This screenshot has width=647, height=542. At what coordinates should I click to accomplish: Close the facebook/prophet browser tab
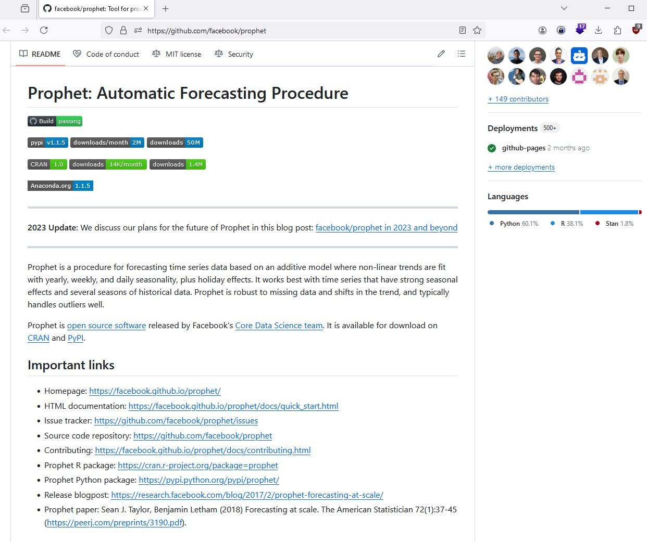146,8
